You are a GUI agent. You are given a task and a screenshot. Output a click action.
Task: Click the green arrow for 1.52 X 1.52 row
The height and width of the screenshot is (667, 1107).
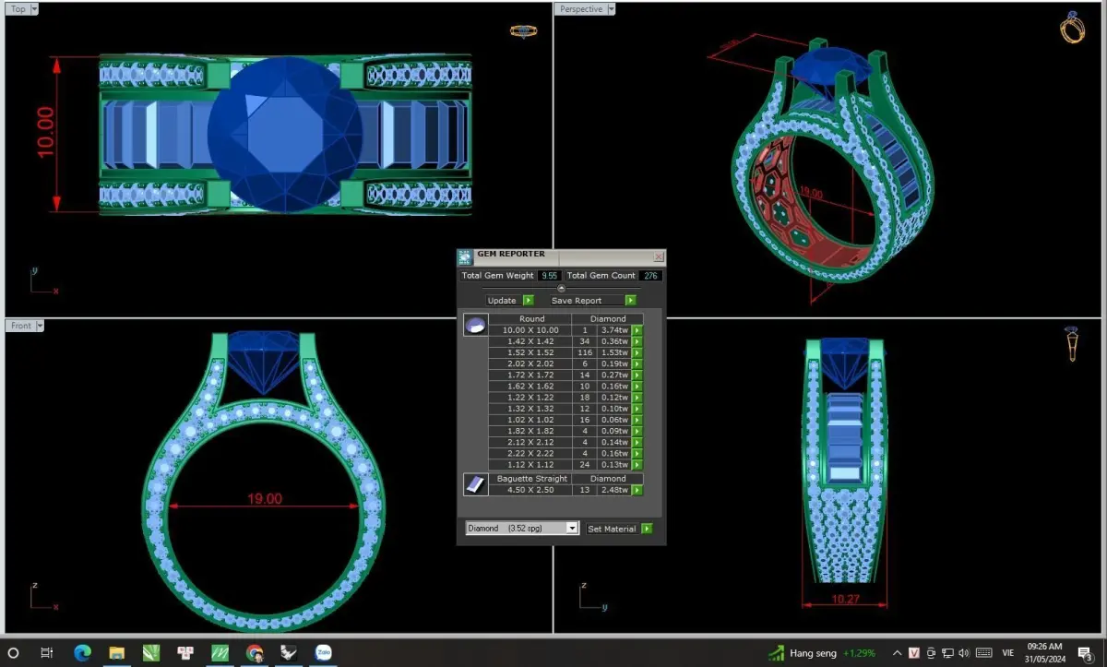[637, 352]
